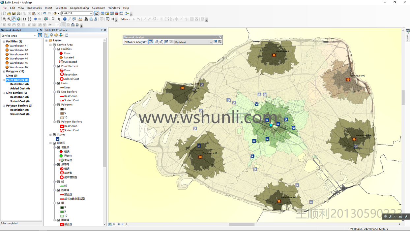The image size is (410, 231).
Task: Select the Pan hand tool
Action: click(x=14, y=19)
